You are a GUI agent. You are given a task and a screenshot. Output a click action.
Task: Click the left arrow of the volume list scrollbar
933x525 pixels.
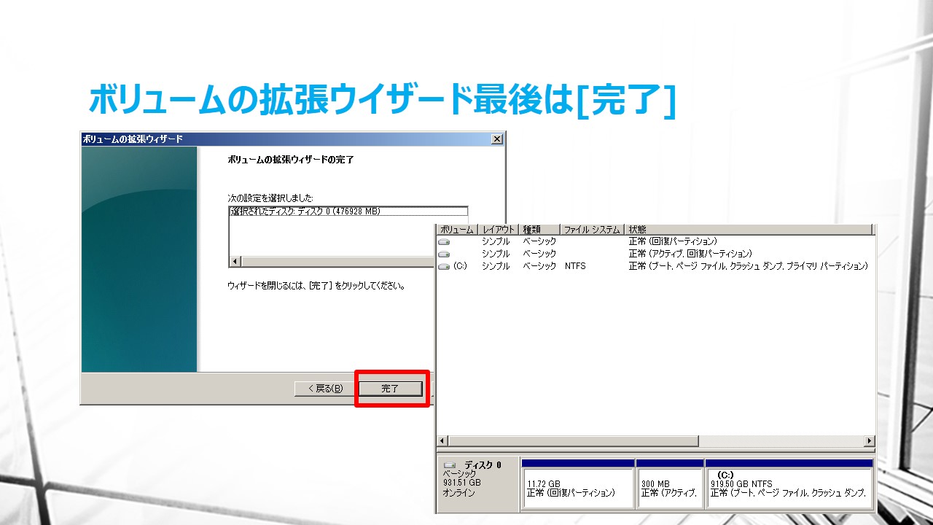[442, 441]
